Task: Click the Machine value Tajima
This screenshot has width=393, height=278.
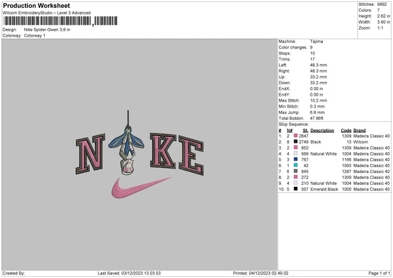Action: [316, 41]
